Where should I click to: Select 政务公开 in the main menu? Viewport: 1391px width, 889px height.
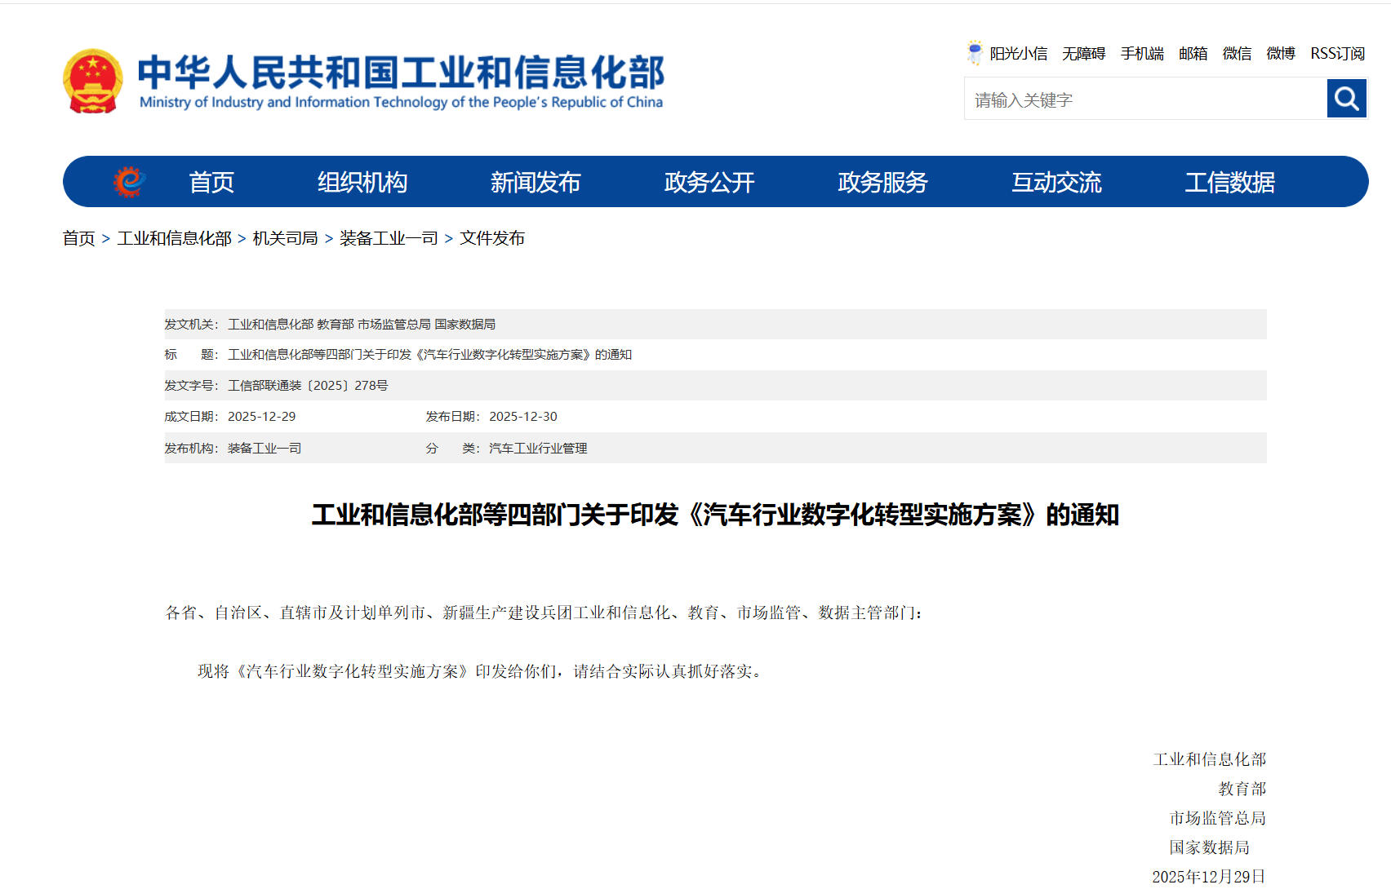(709, 182)
